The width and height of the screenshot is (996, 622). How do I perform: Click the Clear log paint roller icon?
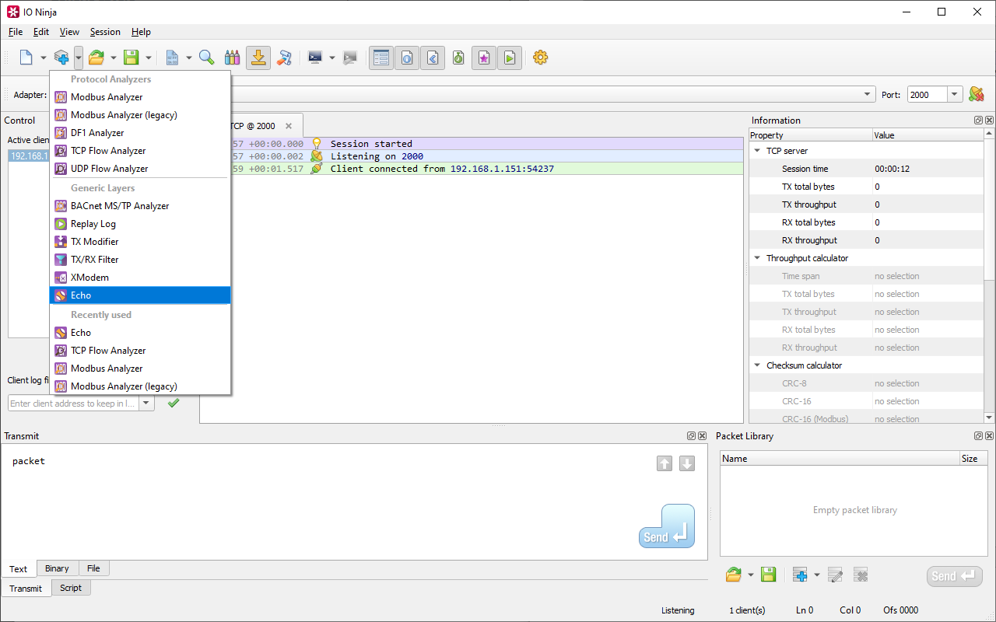click(x=285, y=58)
